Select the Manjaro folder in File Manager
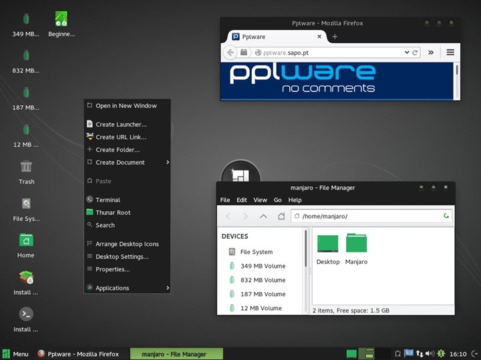Viewport: 481px width, 360px height. 356,249
